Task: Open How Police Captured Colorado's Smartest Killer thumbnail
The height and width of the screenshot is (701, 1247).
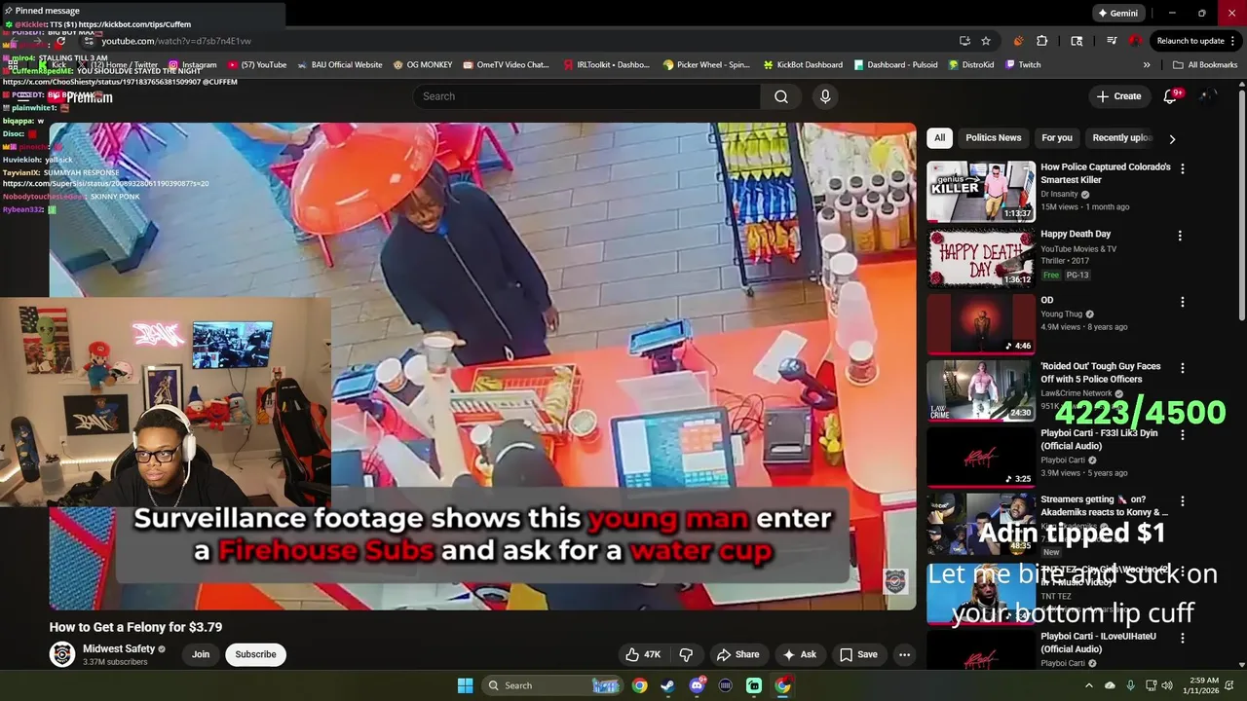Action: [980, 192]
